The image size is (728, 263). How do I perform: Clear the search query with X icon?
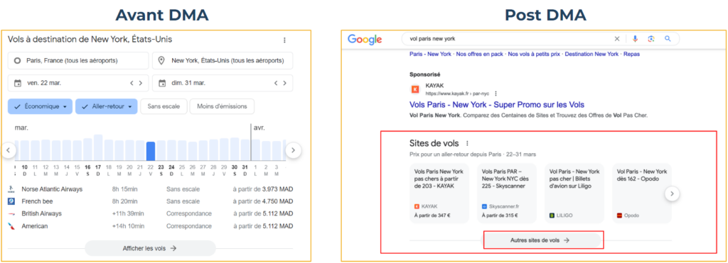pos(617,39)
